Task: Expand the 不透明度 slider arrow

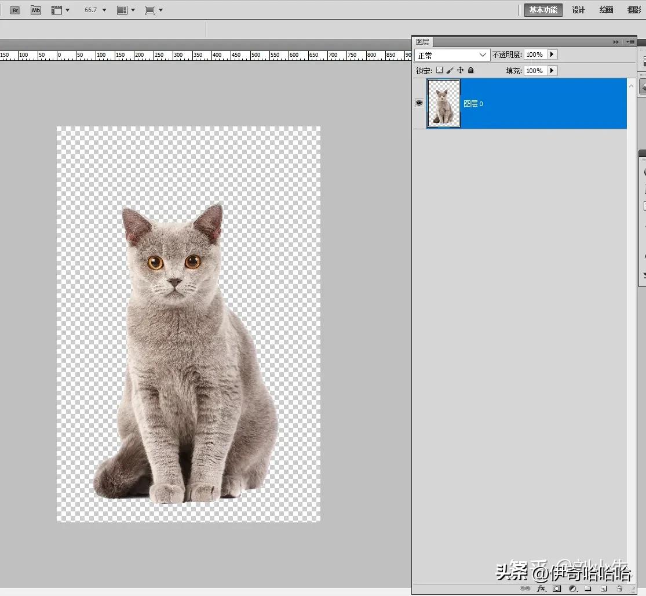Action: [551, 54]
